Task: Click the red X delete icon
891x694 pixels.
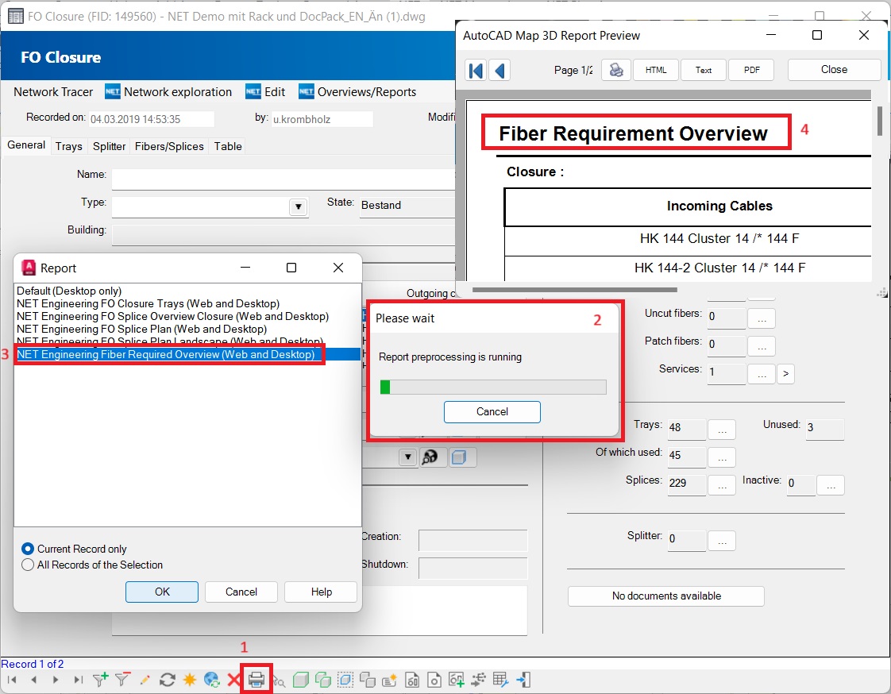Action: click(233, 679)
